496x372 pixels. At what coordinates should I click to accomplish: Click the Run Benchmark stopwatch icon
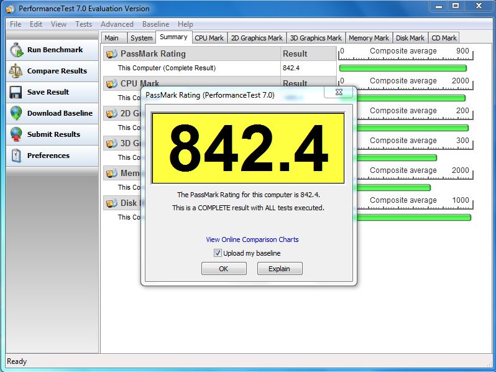16,50
